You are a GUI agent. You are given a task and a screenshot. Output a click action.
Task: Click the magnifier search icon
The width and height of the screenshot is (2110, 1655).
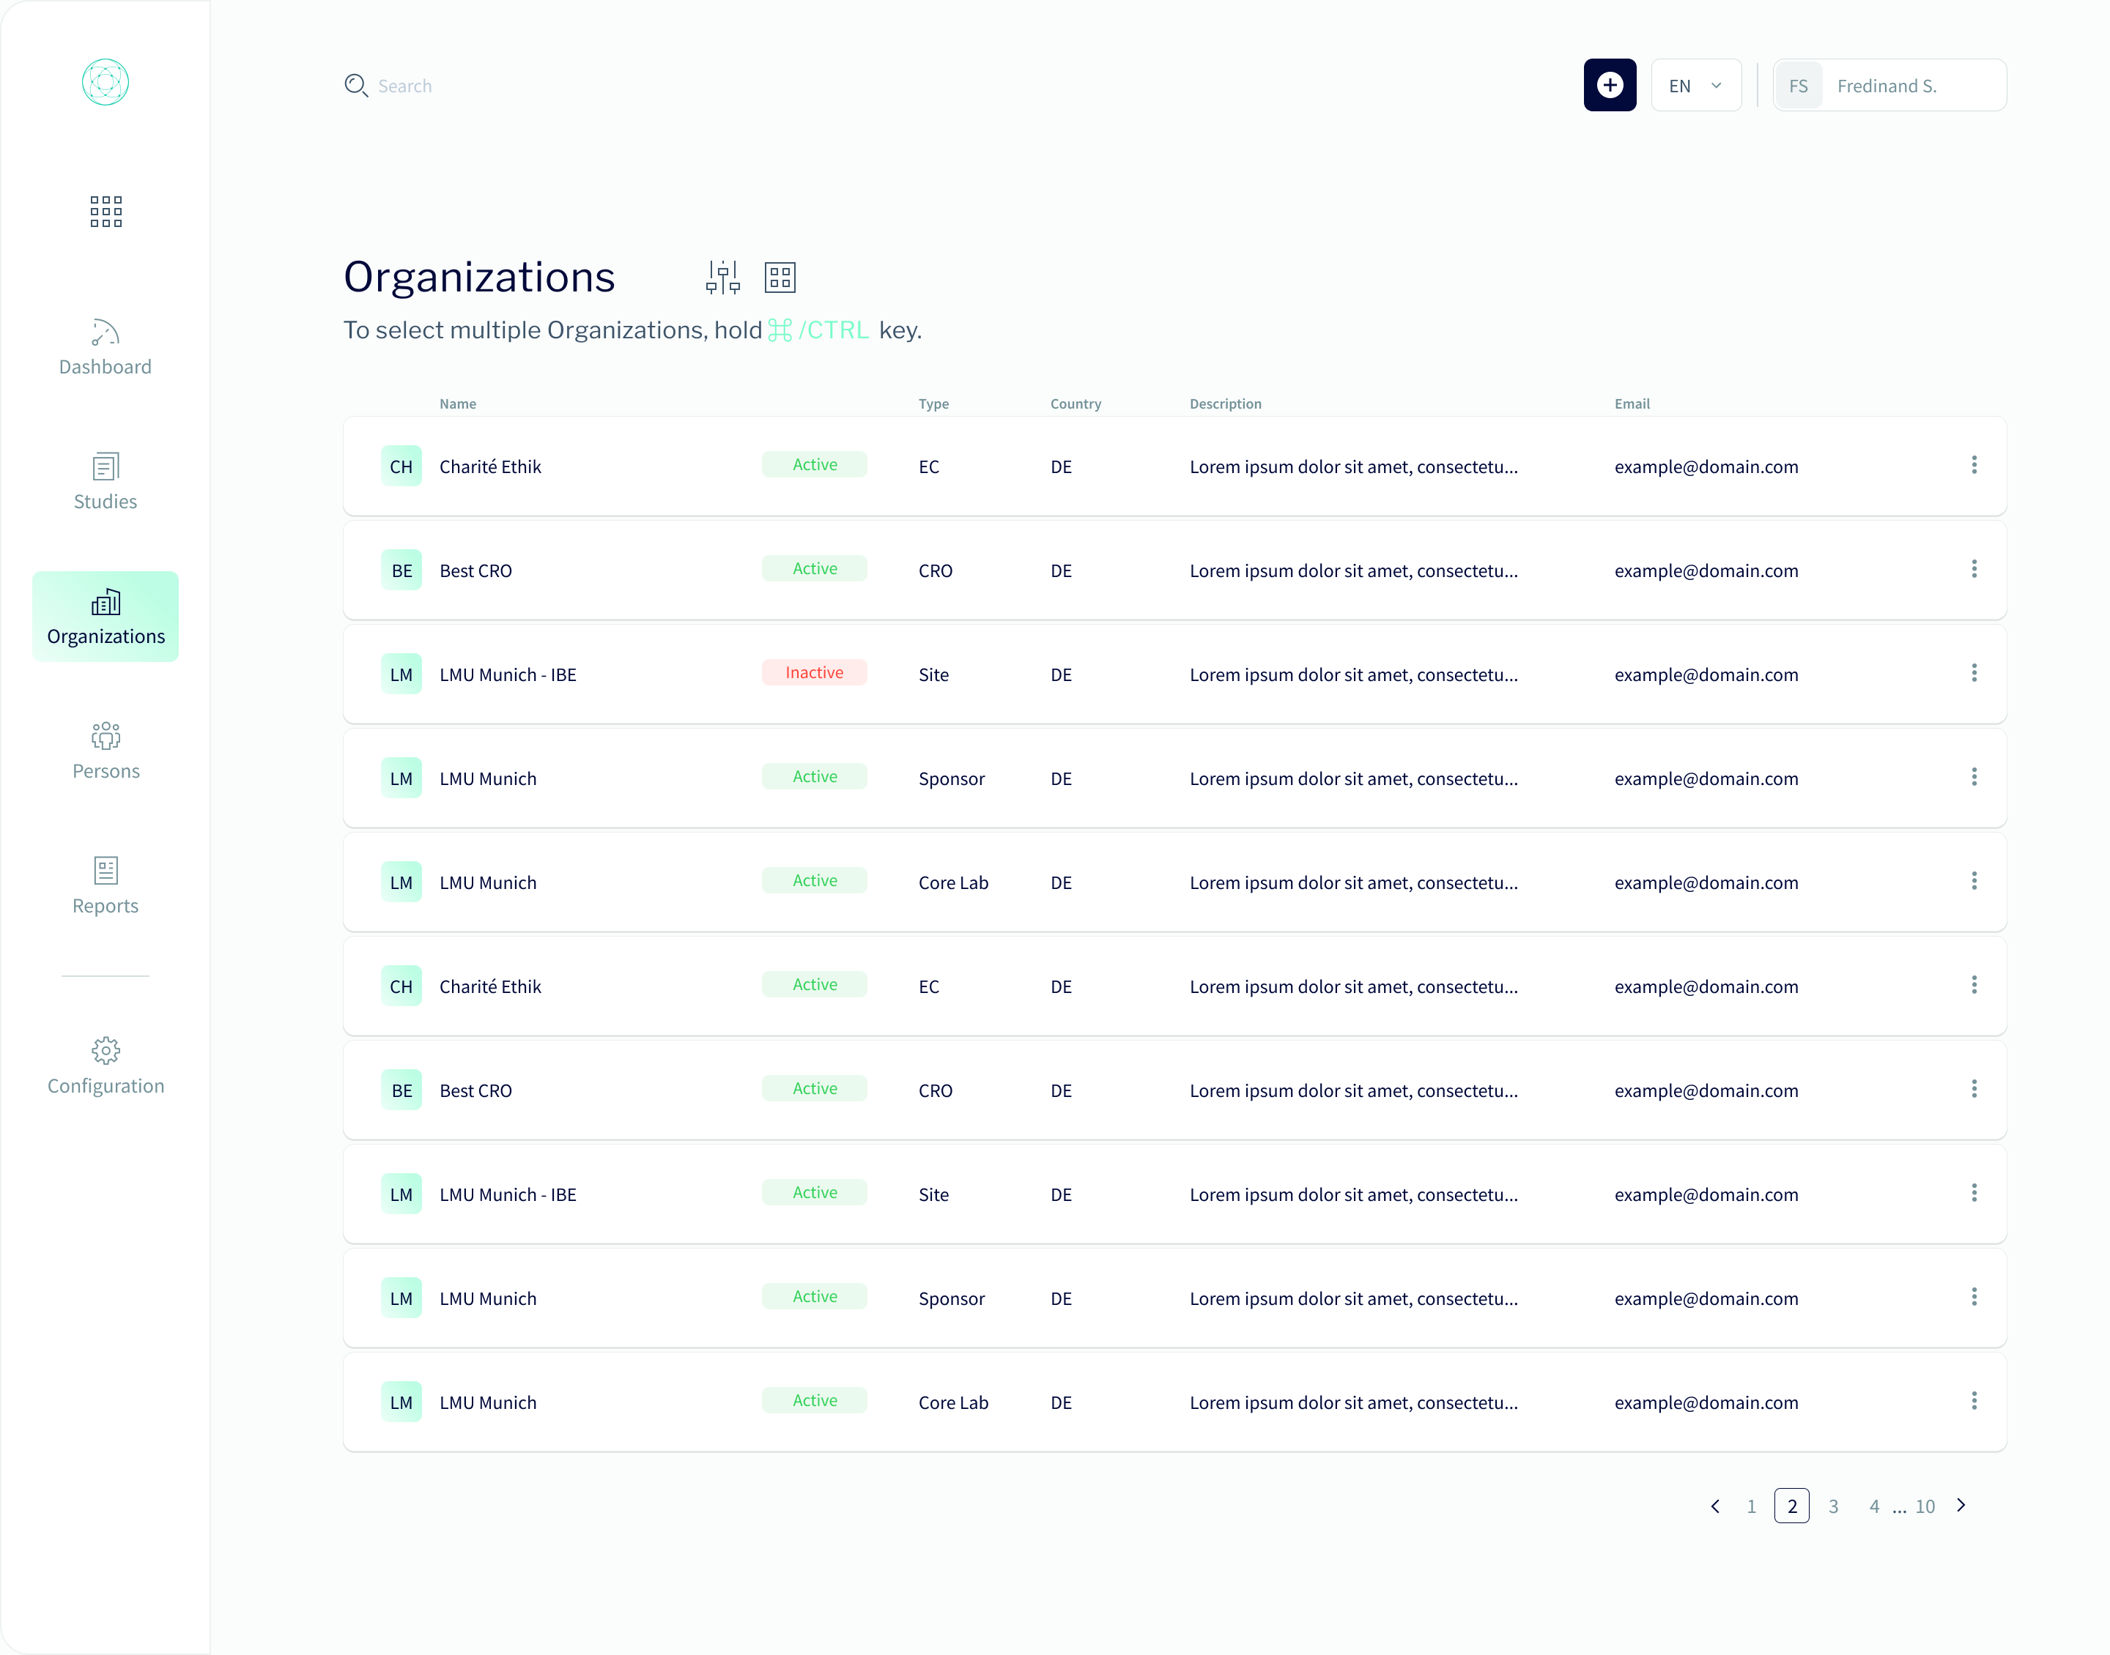pyautogui.click(x=356, y=85)
